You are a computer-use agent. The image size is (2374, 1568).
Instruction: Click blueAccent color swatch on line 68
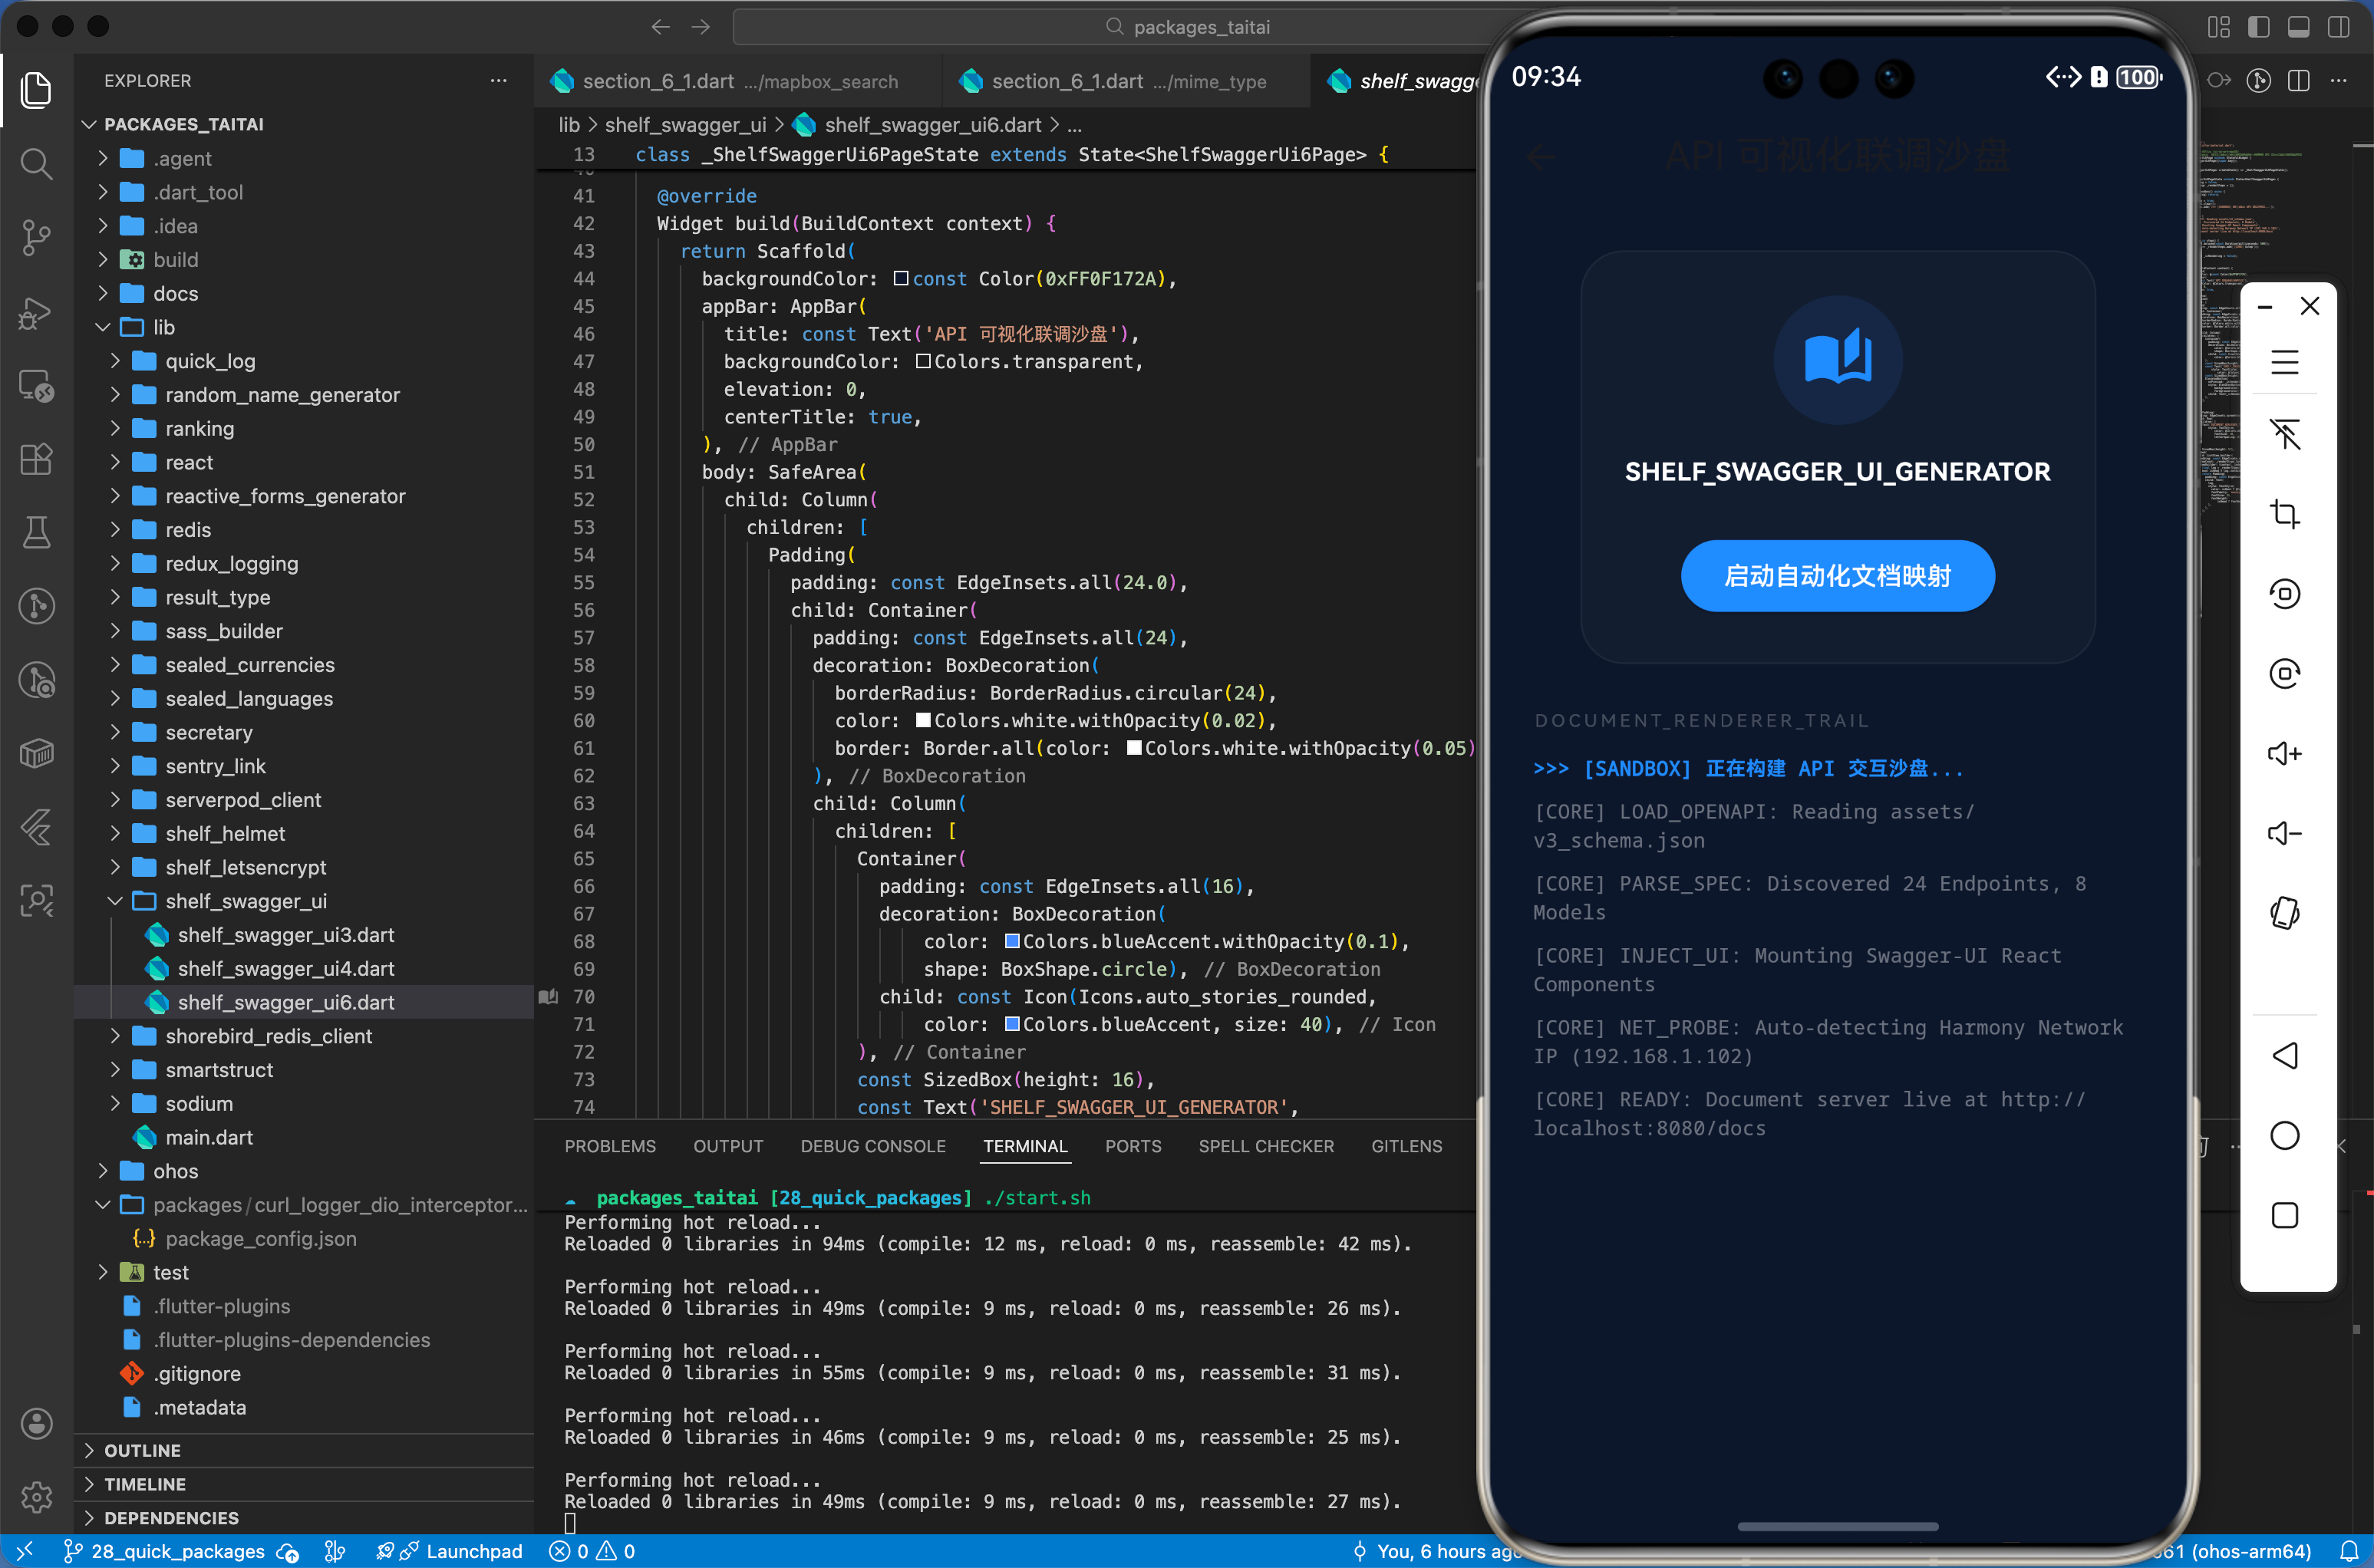point(1012,941)
